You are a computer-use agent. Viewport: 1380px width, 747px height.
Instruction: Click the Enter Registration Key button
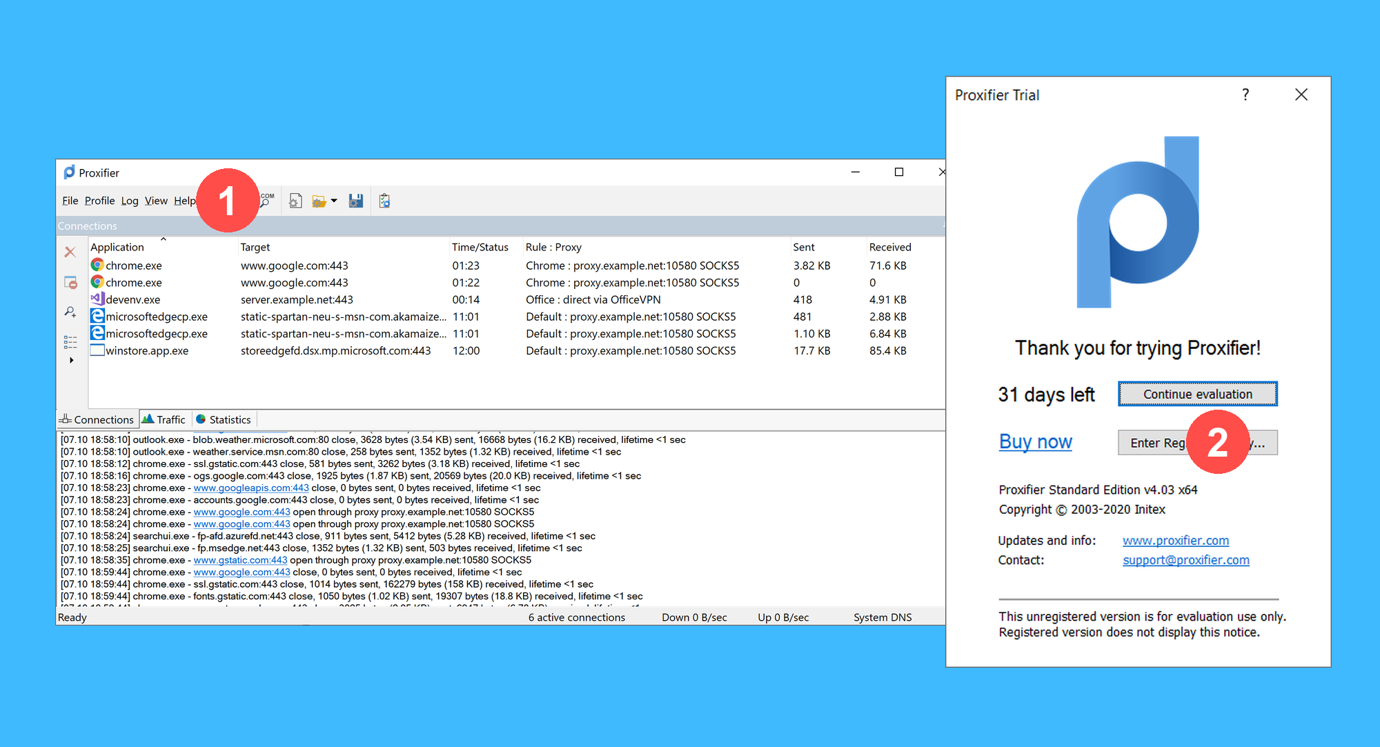(x=1198, y=443)
